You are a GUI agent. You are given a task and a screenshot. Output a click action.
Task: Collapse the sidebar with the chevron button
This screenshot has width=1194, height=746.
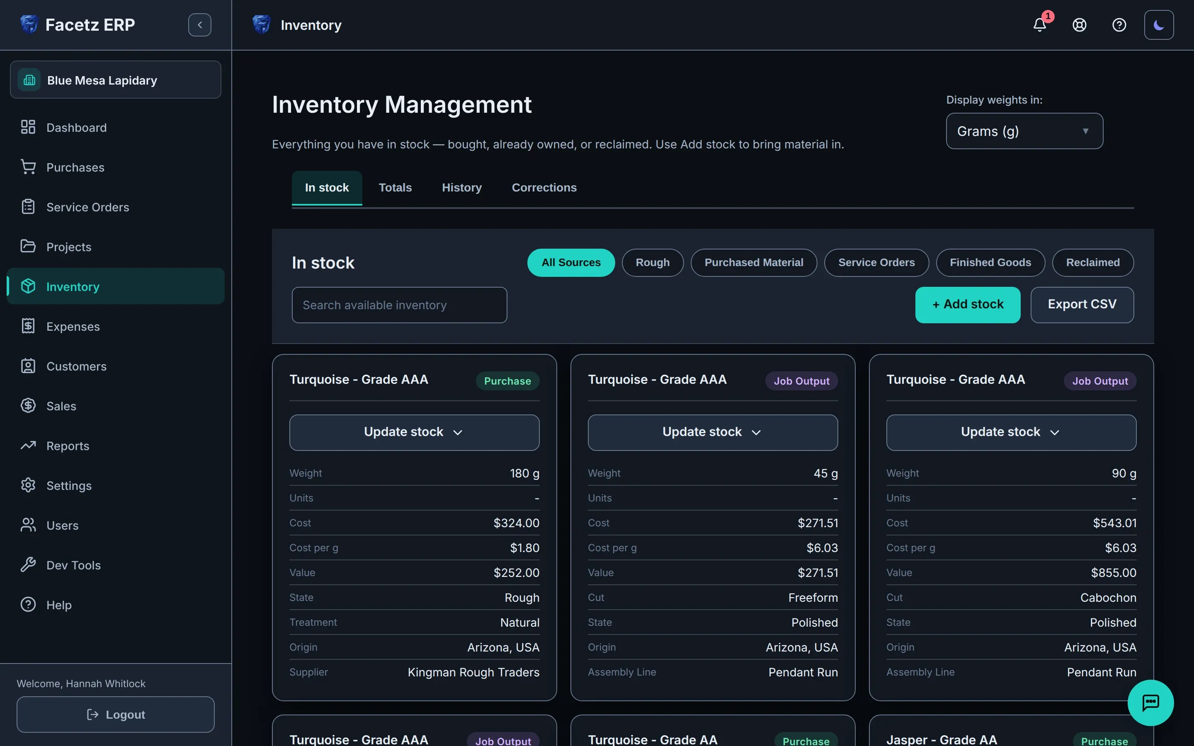pos(199,25)
